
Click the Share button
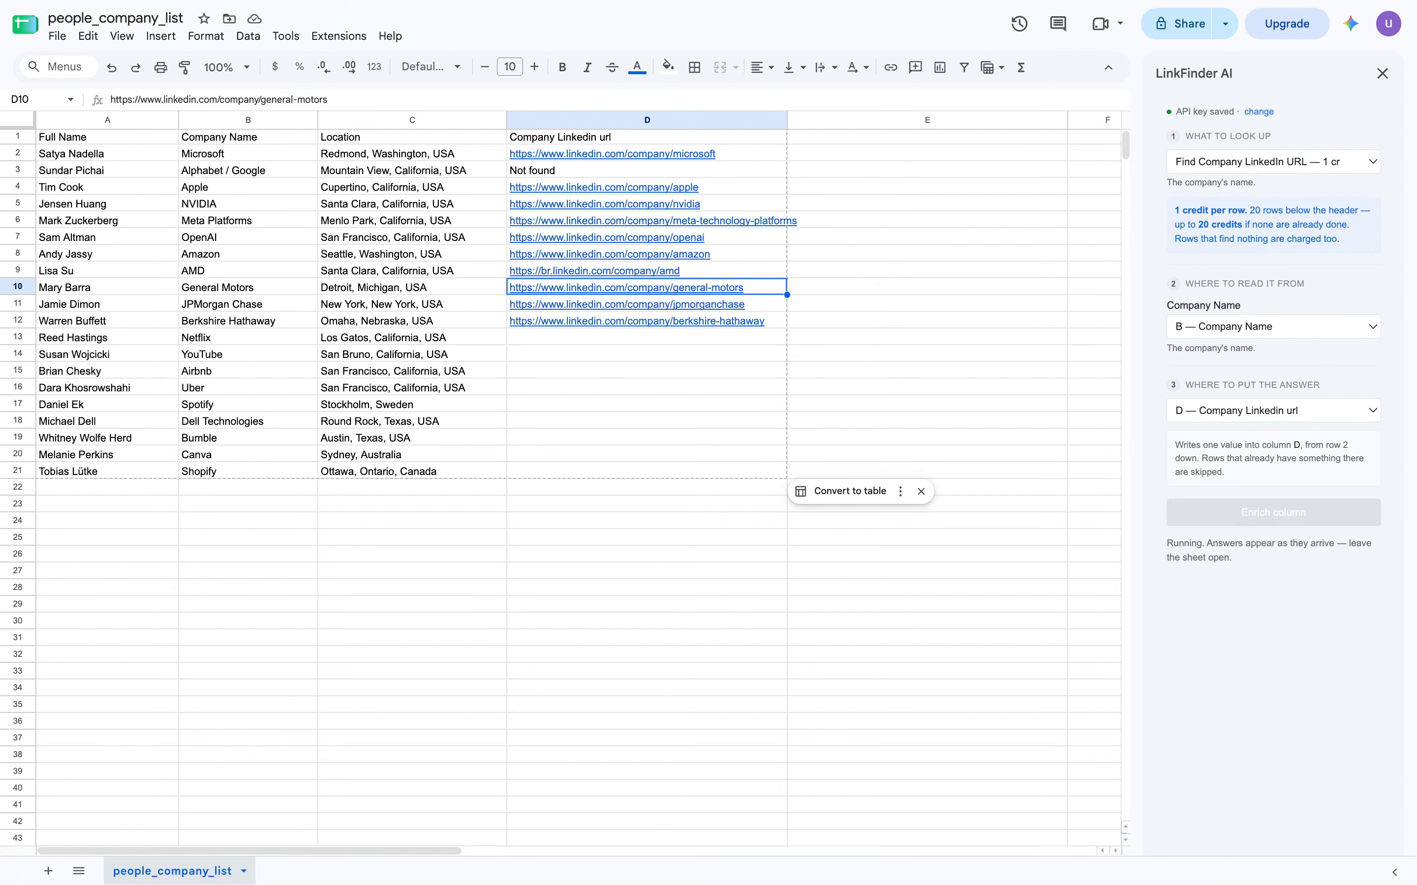click(x=1177, y=24)
